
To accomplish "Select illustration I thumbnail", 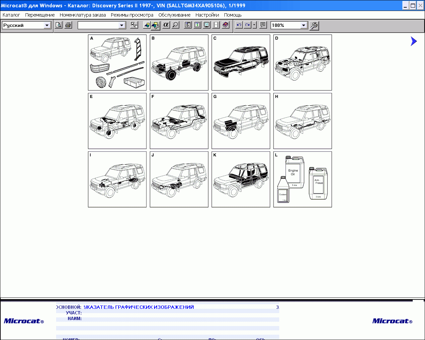I will pyautogui.click(x=117, y=179).
